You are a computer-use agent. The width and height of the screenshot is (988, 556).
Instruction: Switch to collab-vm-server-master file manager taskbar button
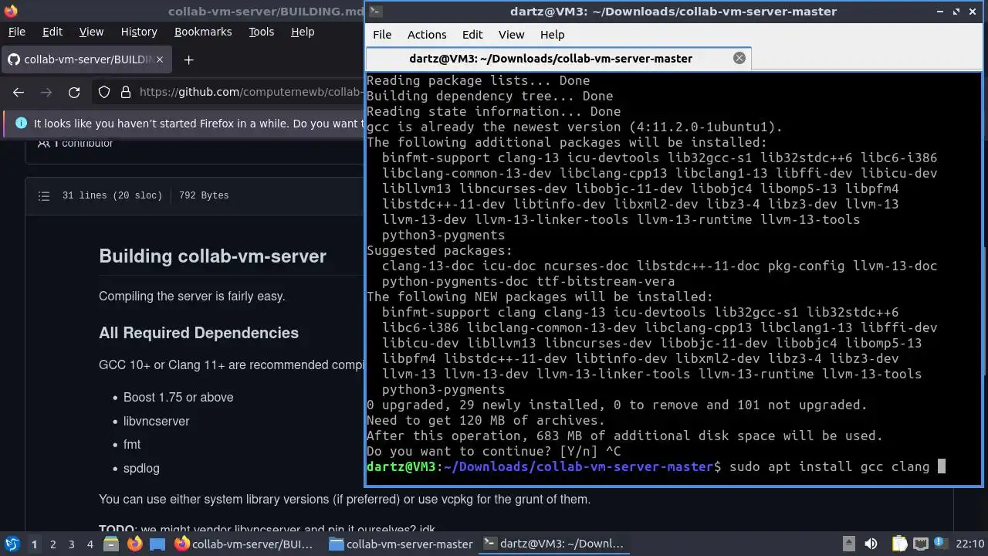[400, 544]
